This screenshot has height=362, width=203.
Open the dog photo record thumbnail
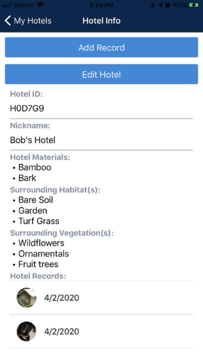pyautogui.click(x=26, y=331)
